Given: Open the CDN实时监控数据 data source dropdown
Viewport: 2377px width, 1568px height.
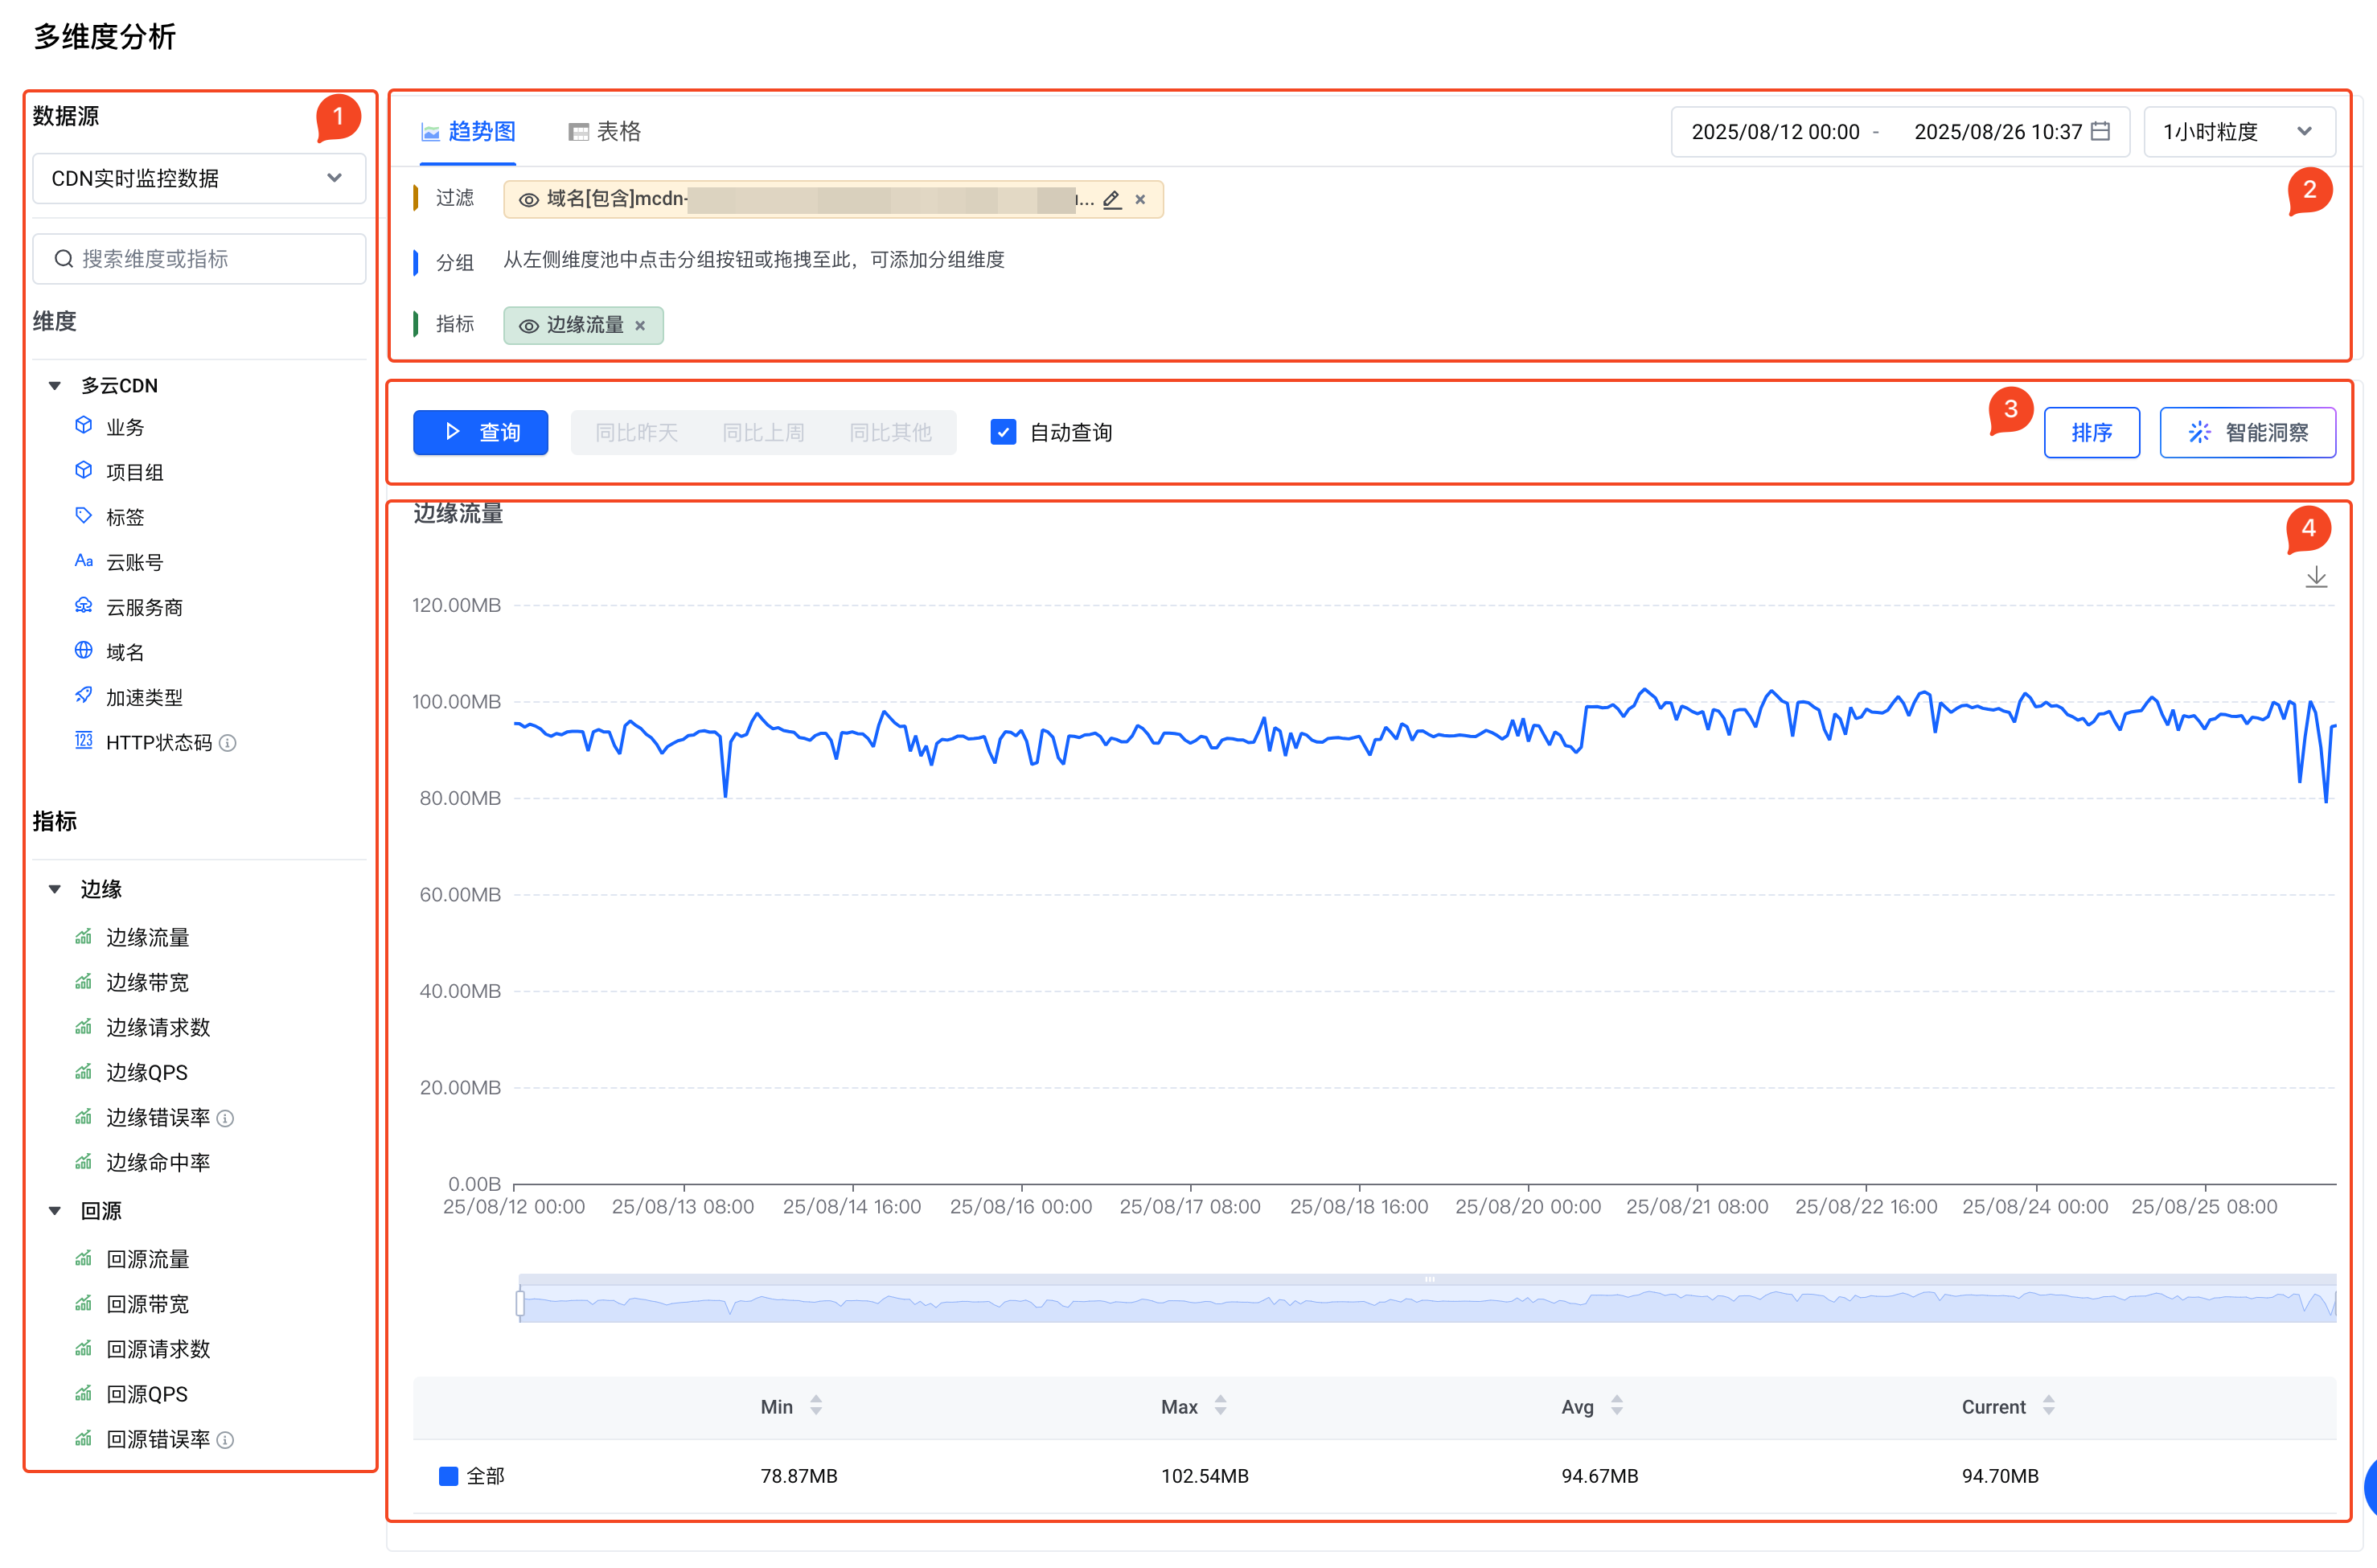Looking at the screenshot, I should click(199, 178).
